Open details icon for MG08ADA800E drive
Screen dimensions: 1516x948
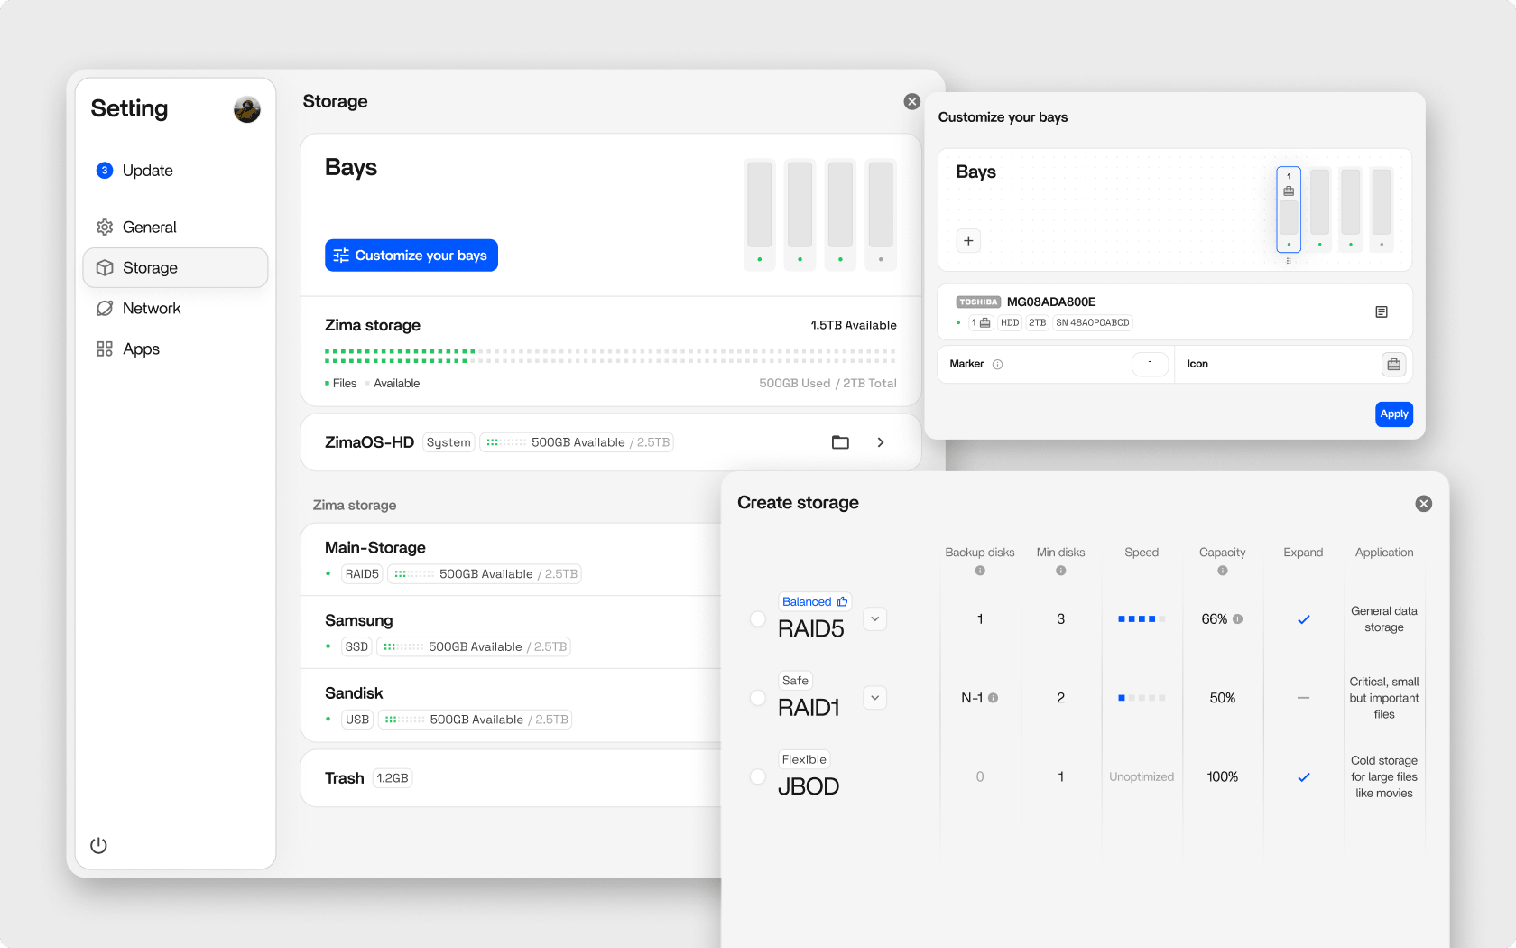click(1382, 312)
